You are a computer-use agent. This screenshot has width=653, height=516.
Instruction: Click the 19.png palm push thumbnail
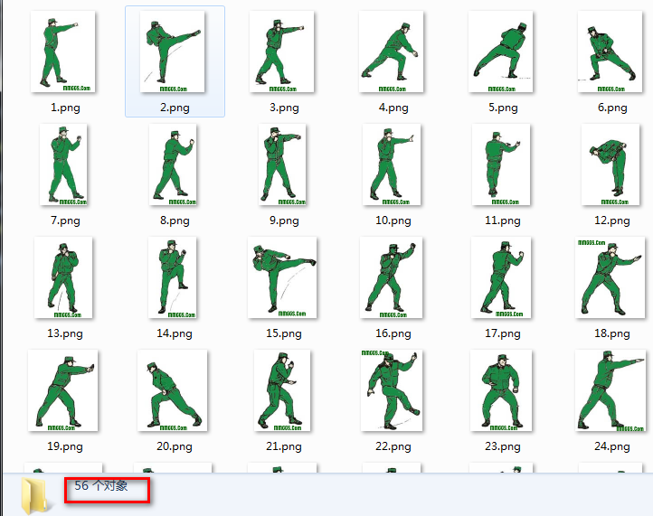(x=63, y=390)
